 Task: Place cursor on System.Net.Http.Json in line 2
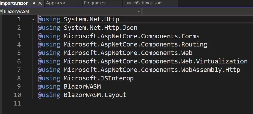(x=100, y=28)
